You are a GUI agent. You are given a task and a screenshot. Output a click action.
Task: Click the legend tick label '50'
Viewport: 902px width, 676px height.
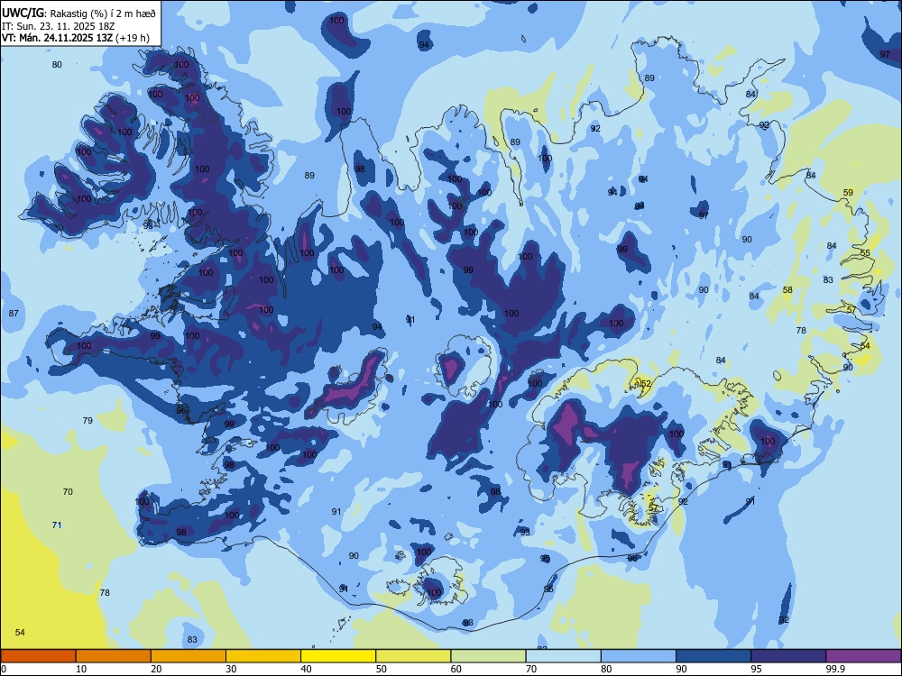click(x=382, y=669)
